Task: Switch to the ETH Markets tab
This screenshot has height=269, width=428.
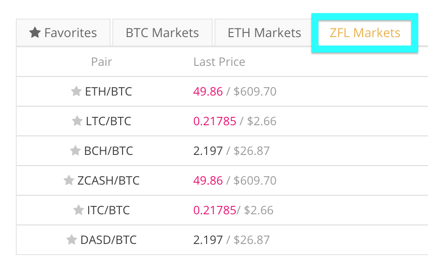Action: click(264, 33)
